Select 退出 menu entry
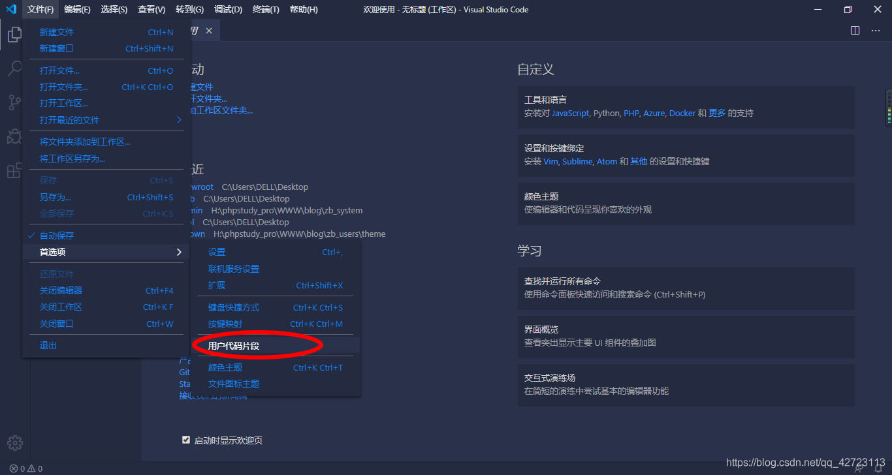892x475 pixels. [107, 345]
